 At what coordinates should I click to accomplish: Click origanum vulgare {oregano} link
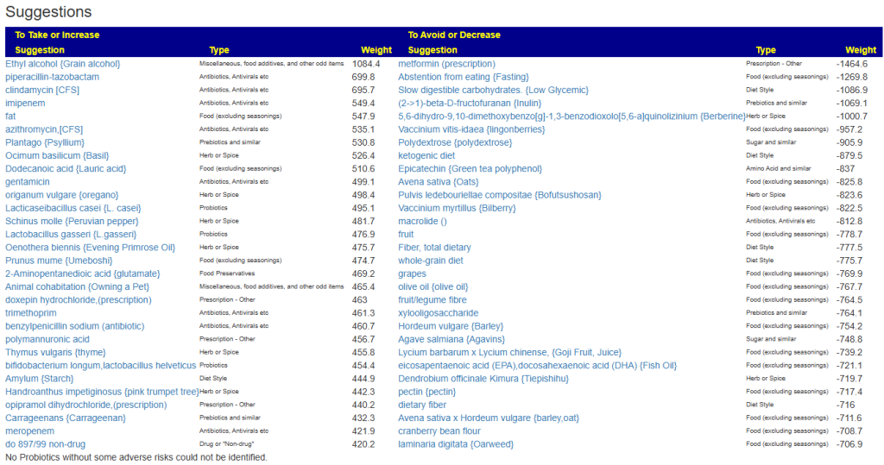point(61,195)
